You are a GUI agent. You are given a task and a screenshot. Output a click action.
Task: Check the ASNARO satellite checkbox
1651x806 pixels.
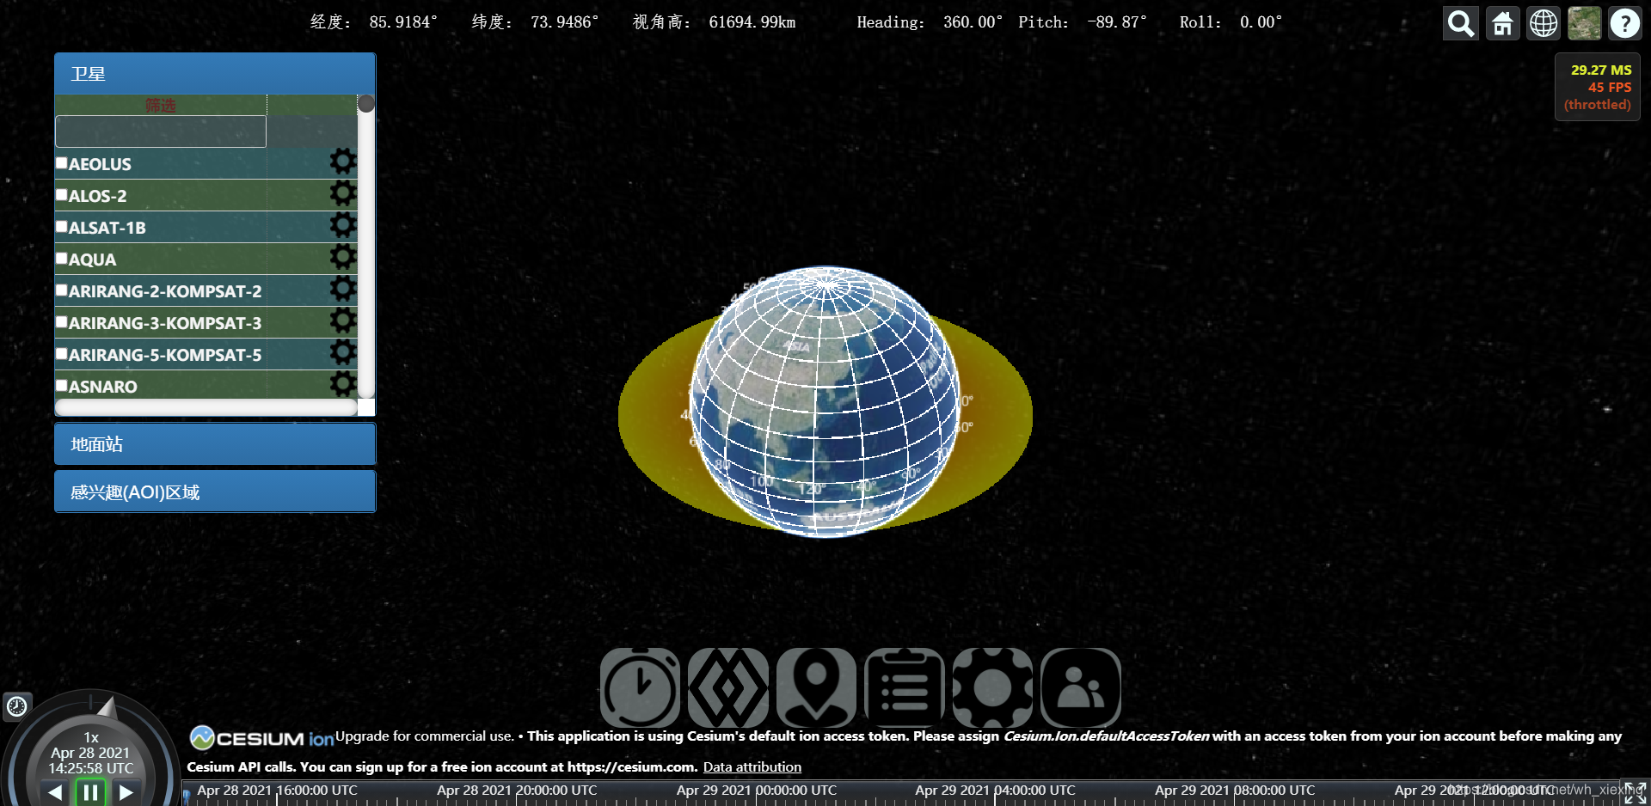point(62,385)
